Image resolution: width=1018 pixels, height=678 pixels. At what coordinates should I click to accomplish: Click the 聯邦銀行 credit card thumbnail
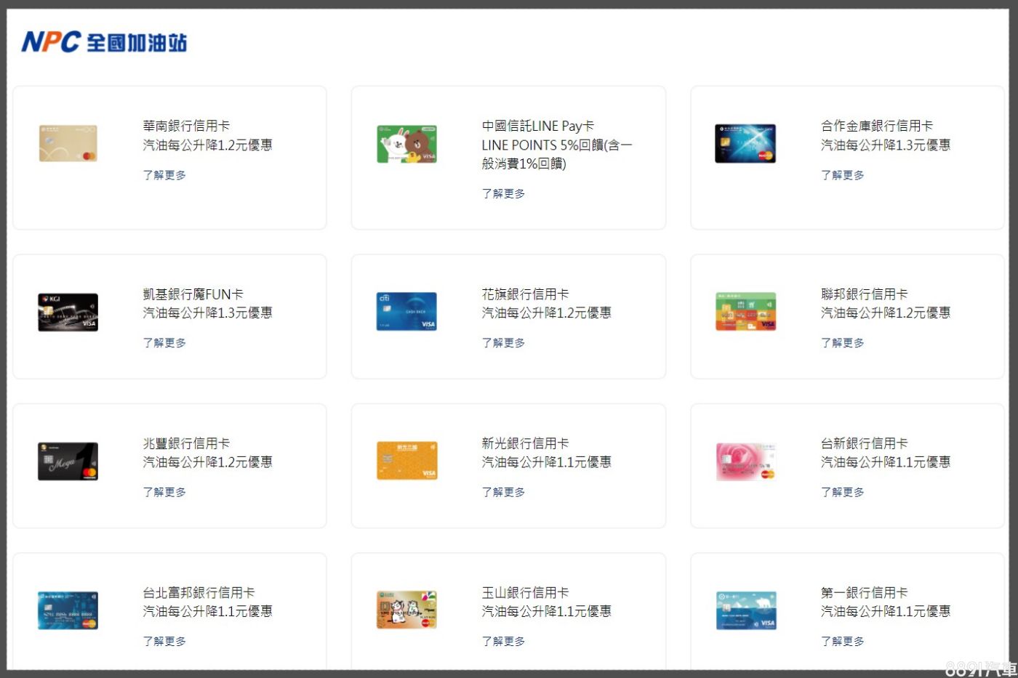coord(745,311)
